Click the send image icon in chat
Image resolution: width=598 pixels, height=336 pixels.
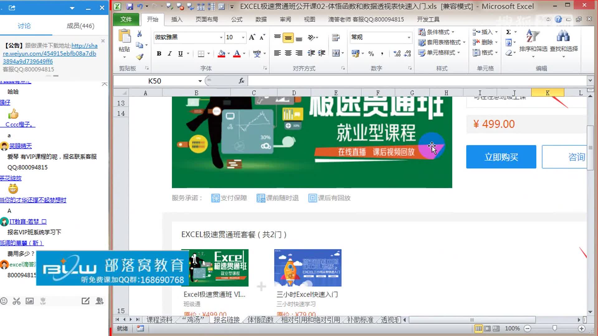click(x=30, y=301)
